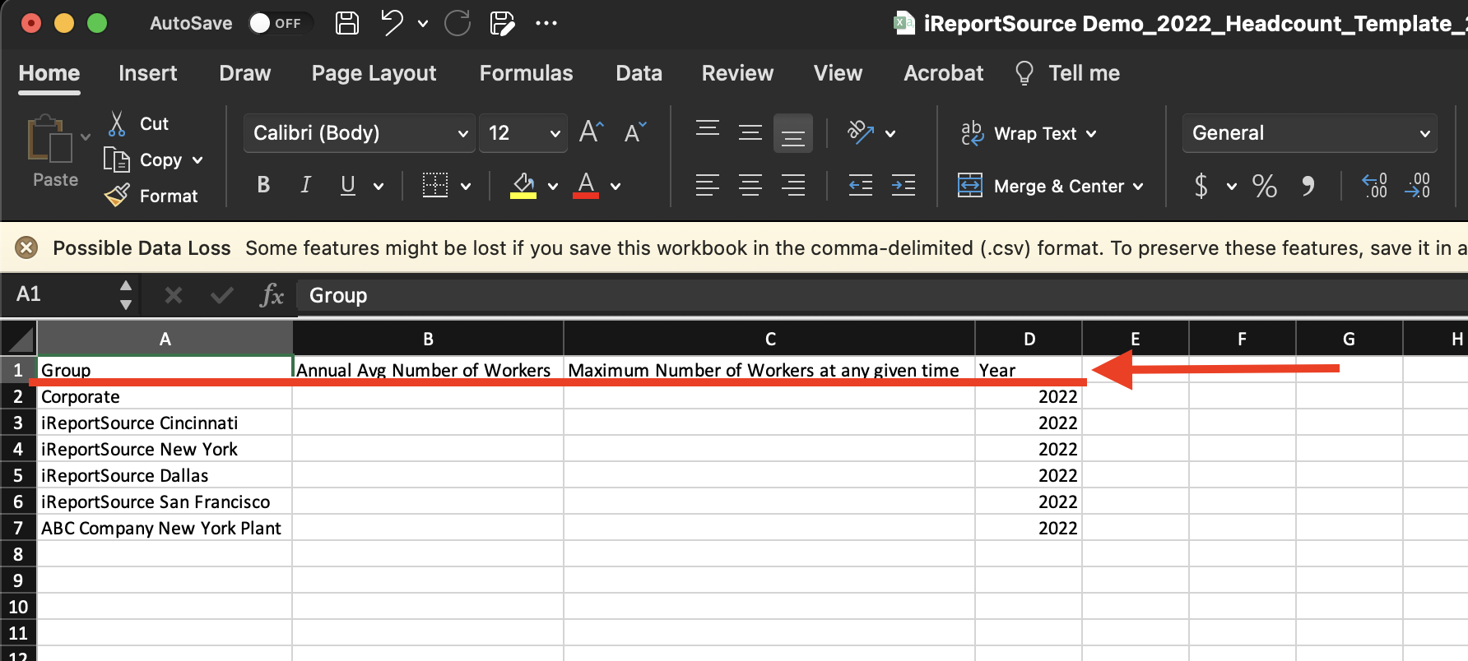Click the Copy button
1468x661 pixels.
(x=144, y=160)
